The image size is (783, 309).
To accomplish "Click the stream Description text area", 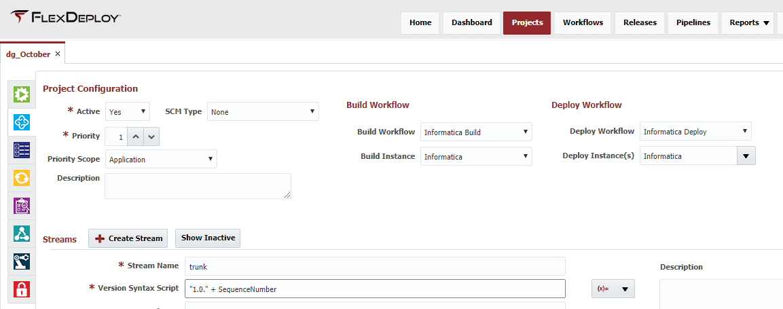I will pyautogui.click(x=721, y=294).
